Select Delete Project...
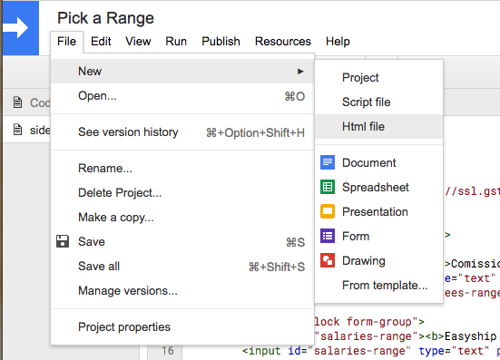 click(x=182, y=193)
